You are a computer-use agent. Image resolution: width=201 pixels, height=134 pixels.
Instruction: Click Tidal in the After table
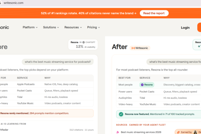[x=142, y=98]
